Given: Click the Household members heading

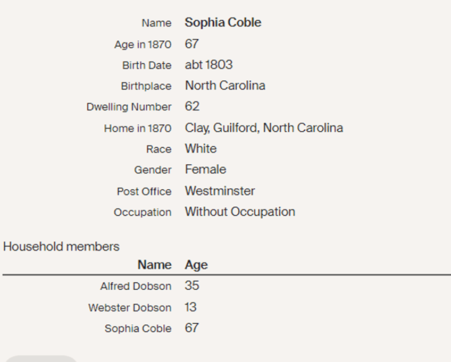Looking at the screenshot, I should pos(61,247).
